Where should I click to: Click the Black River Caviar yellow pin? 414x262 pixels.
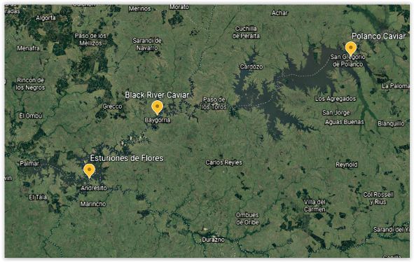pyautogui.click(x=157, y=107)
